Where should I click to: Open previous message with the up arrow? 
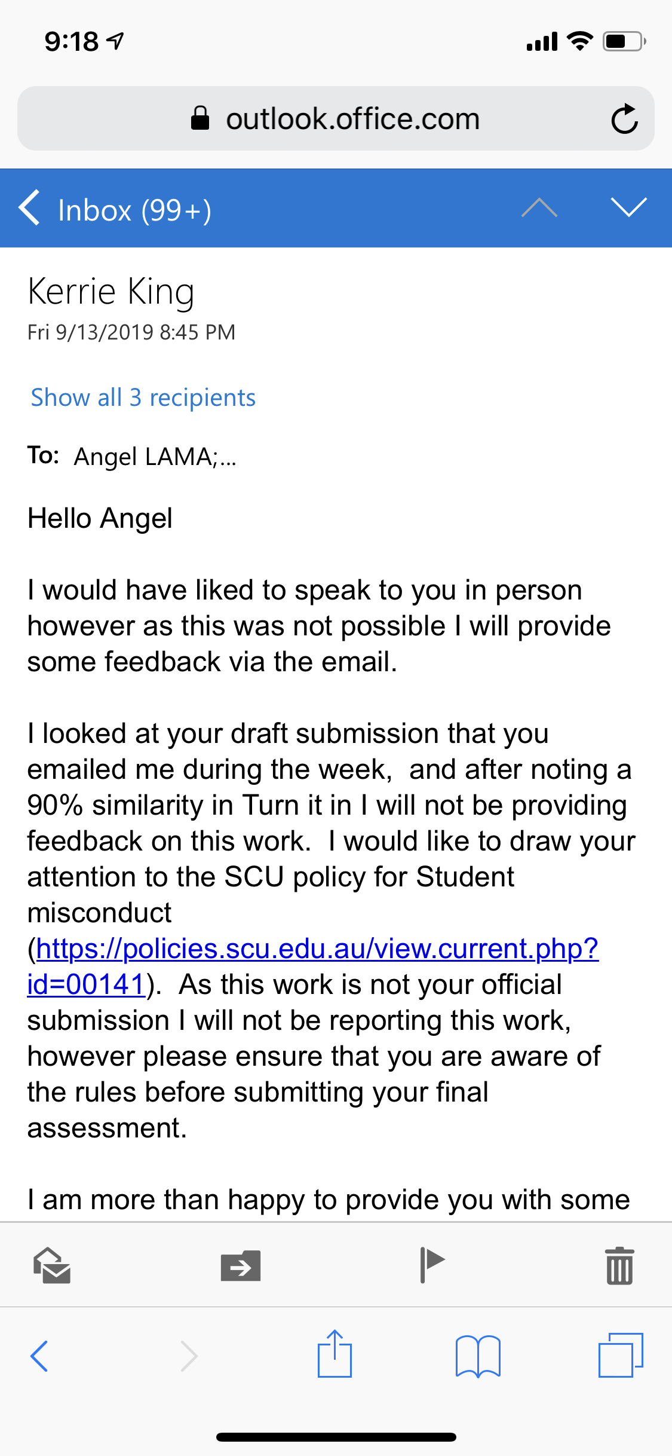click(539, 207)
